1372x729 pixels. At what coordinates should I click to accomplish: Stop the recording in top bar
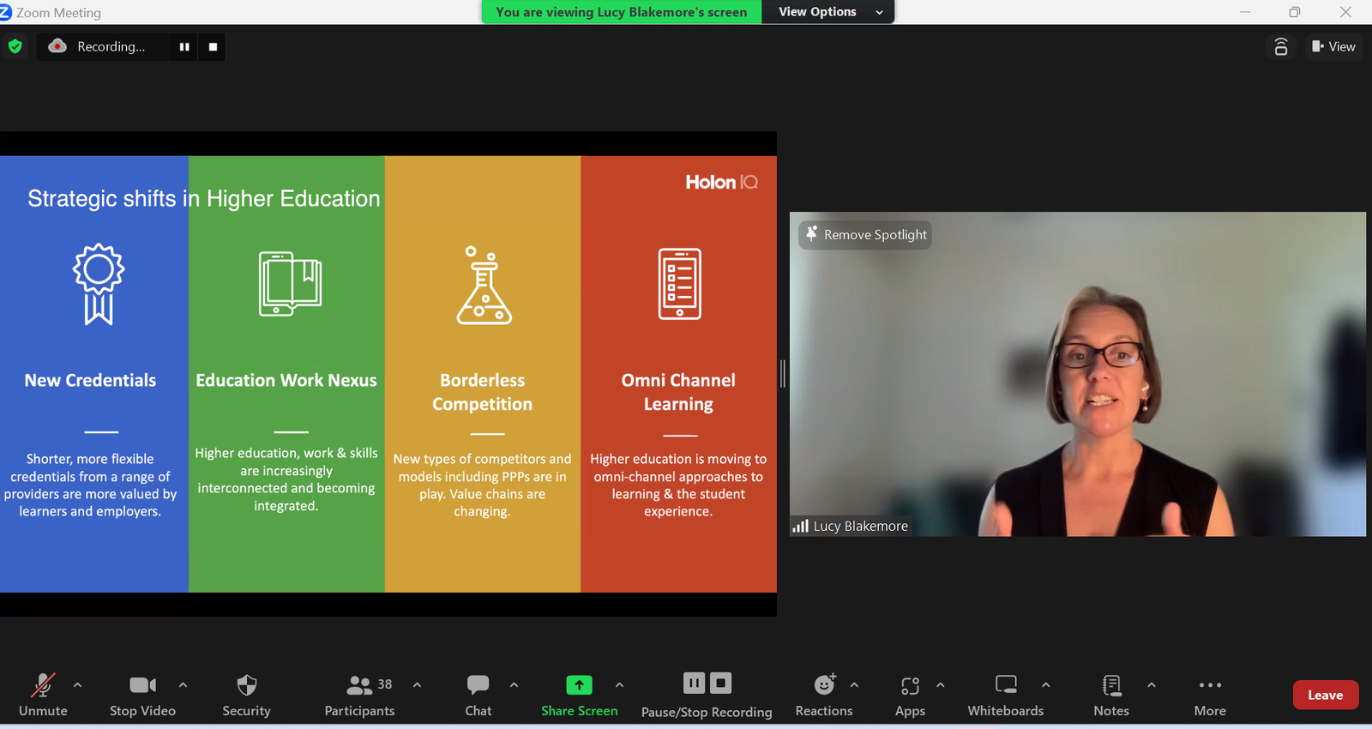pos(213,47)
